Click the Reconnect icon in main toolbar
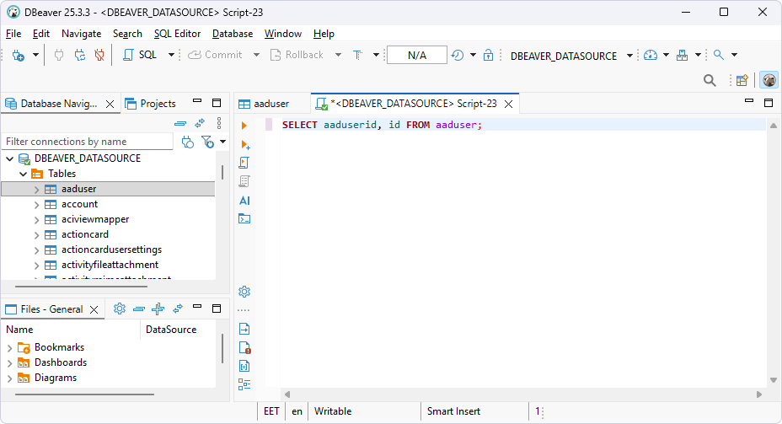The image size is (782, 424). (80, 55)
